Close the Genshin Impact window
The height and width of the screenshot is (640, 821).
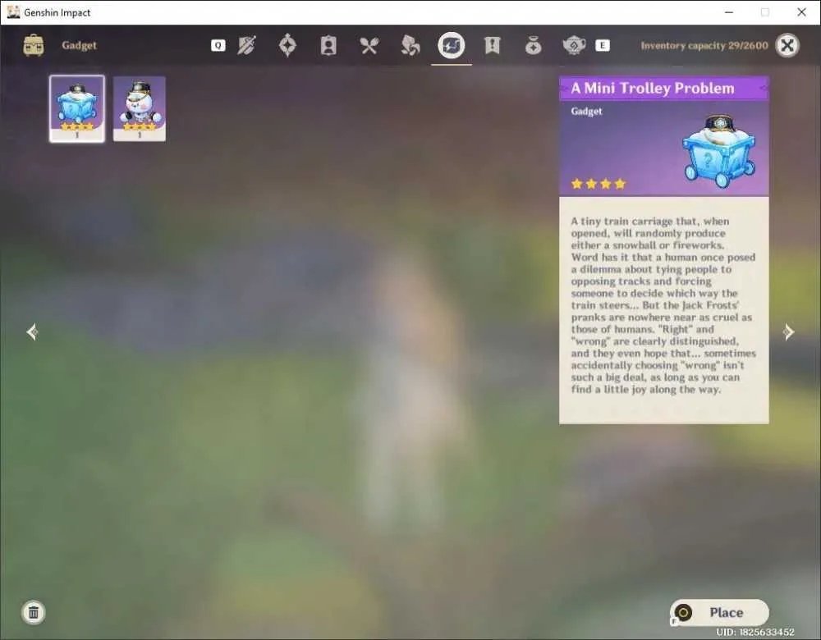[x=801, y=12]
